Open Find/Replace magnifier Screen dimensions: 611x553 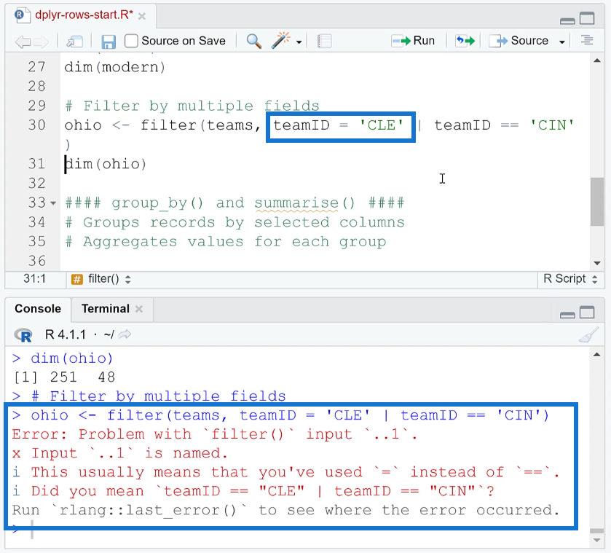253,41
